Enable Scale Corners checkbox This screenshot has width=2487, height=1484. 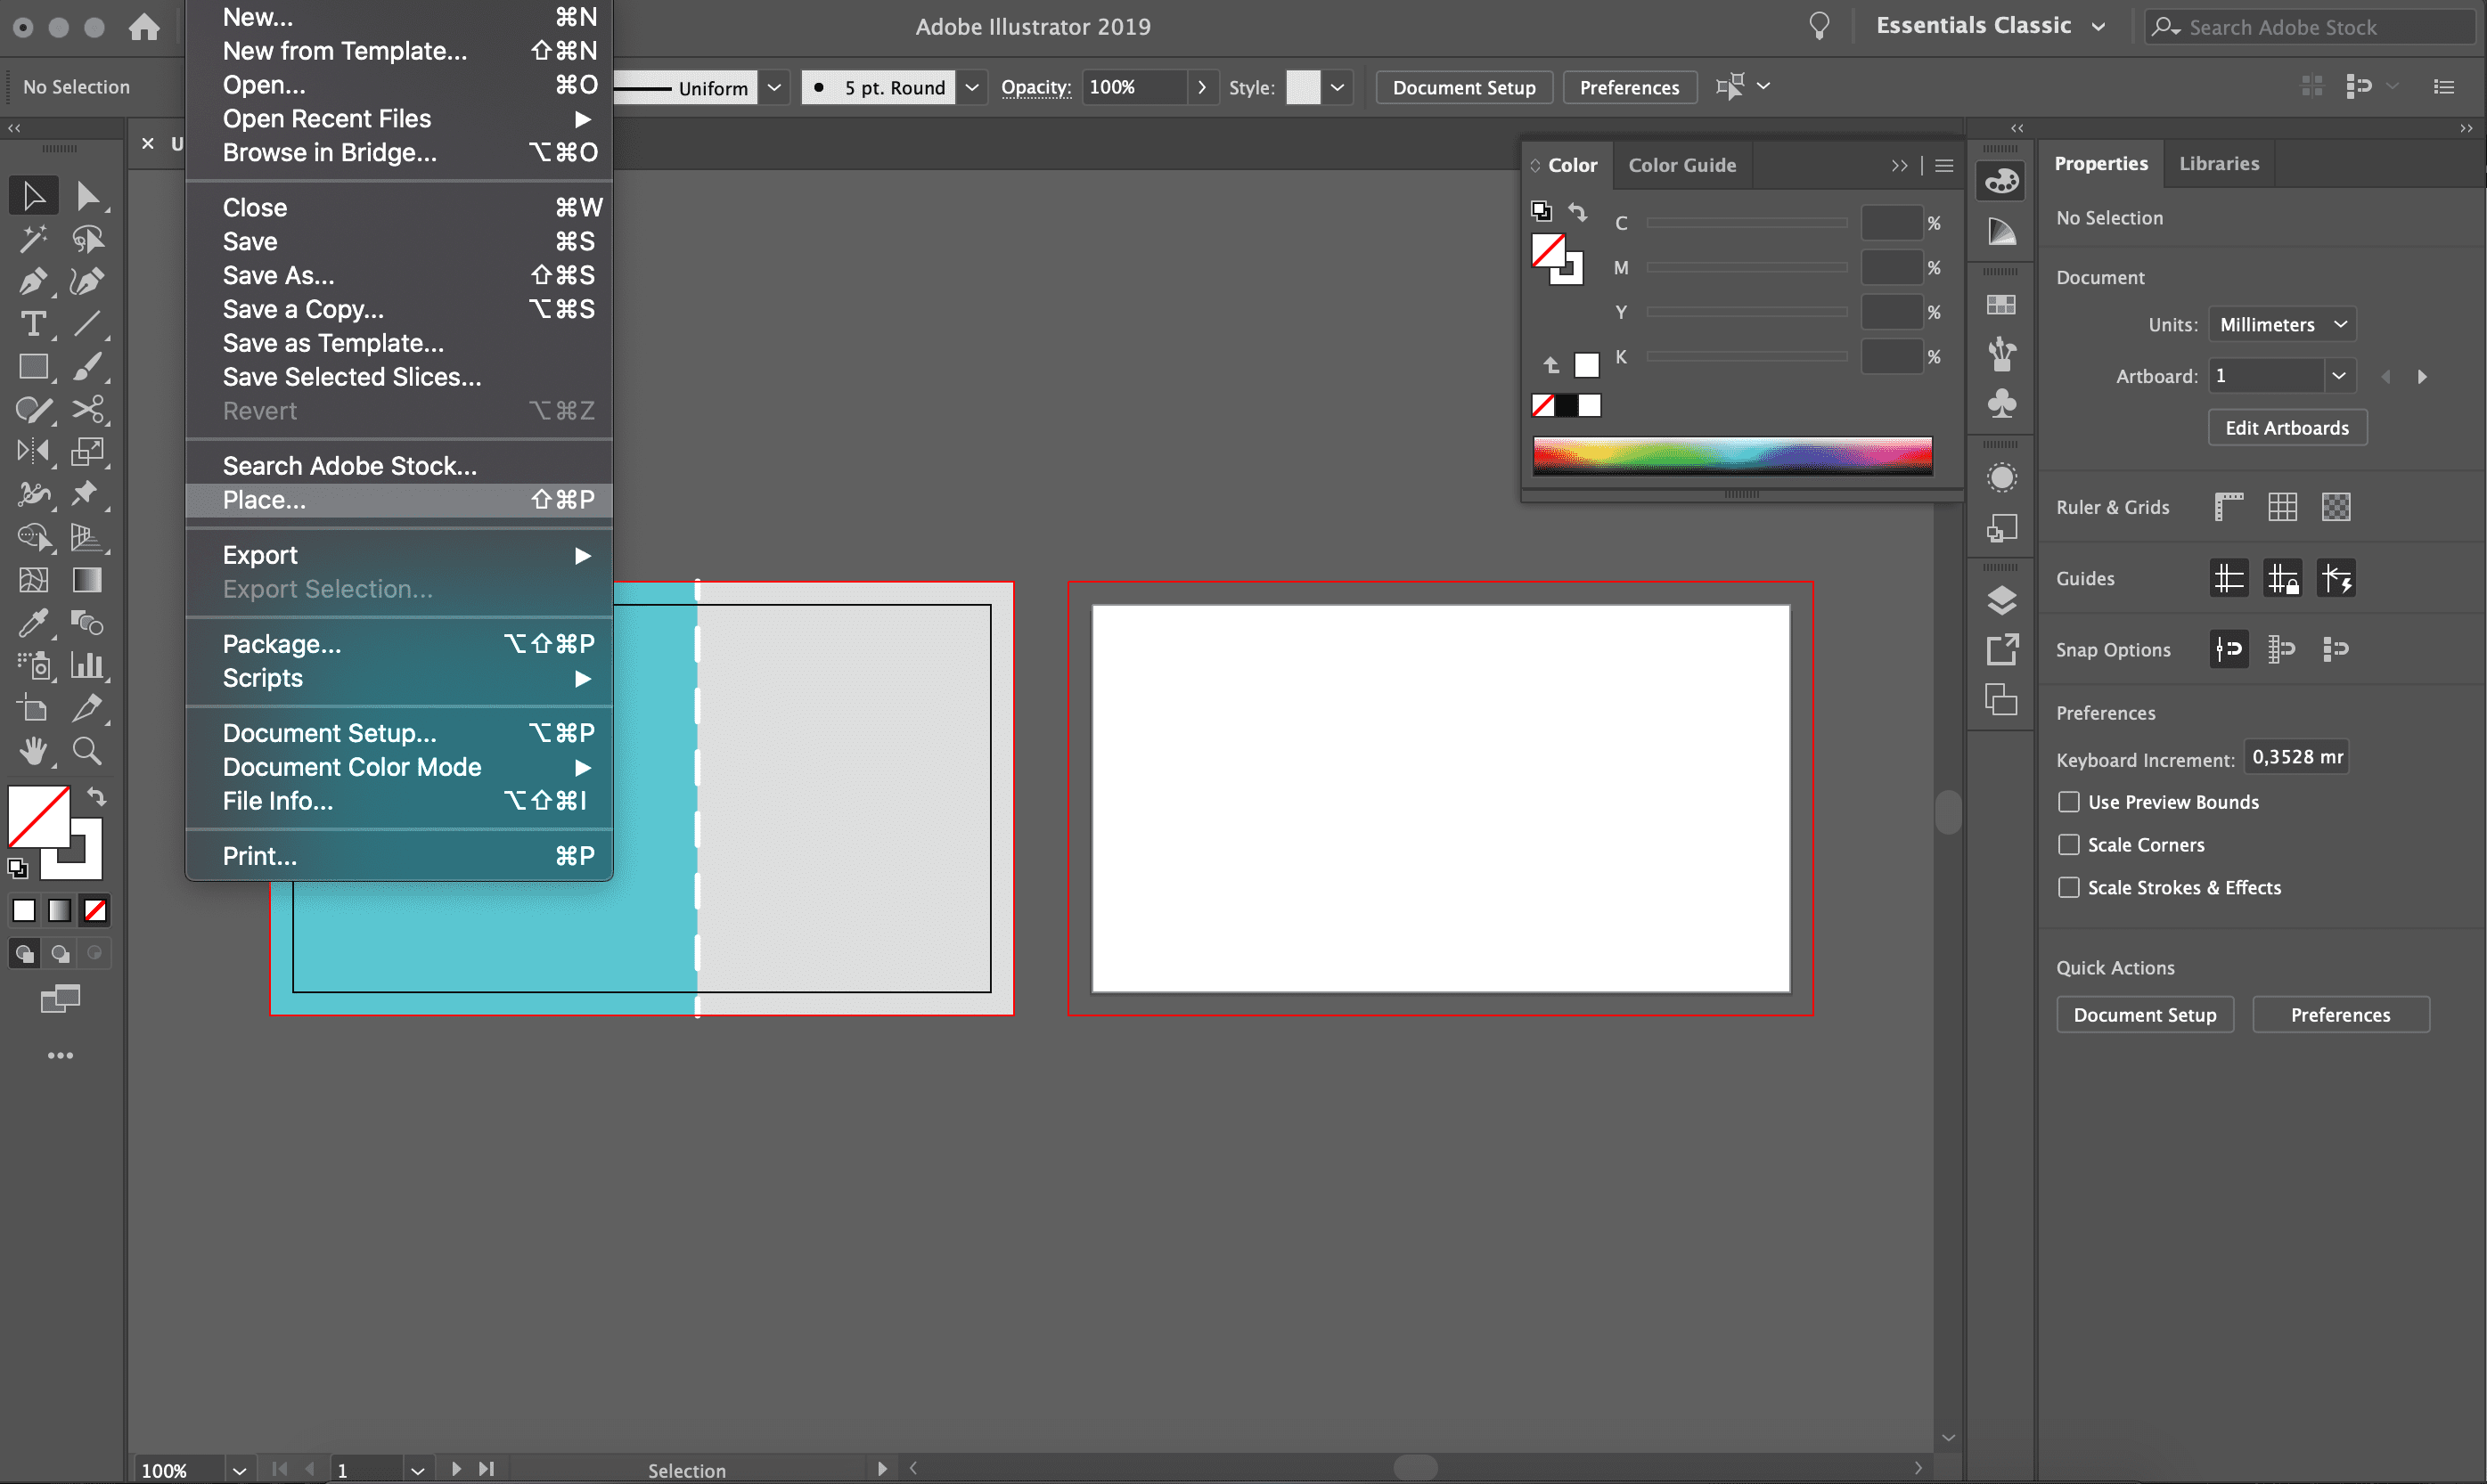2069,845
